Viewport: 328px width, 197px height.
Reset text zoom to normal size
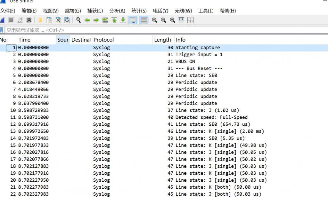click(172, 20)
